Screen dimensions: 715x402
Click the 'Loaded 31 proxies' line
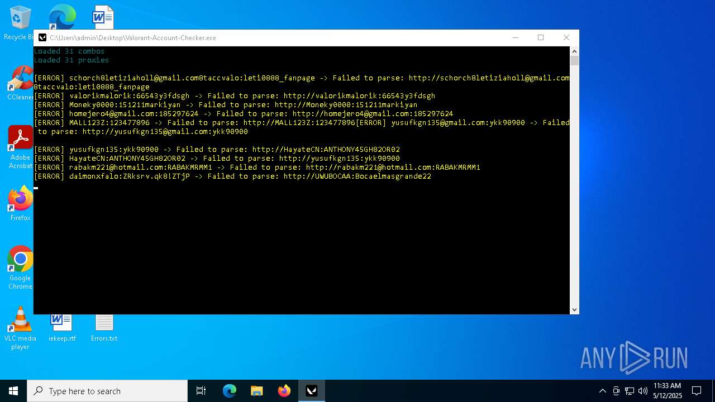[x=71, y=60]
